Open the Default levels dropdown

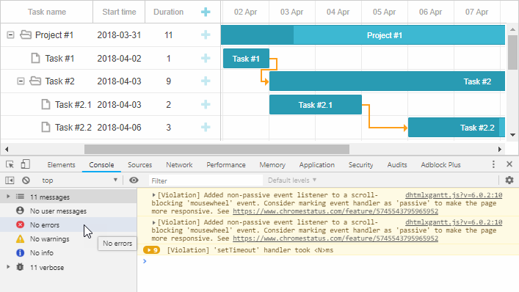[292, 180]
